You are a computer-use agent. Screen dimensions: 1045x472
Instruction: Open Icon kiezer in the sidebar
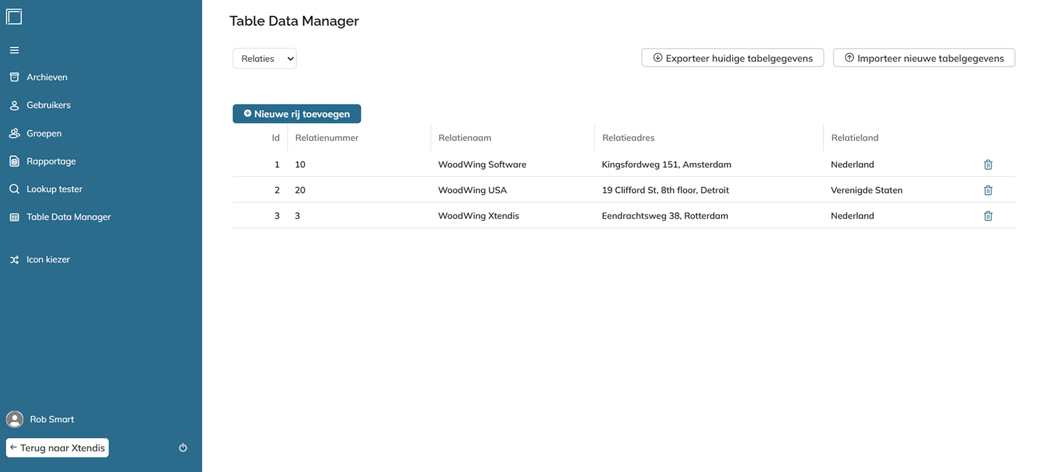click(x=48, y=260)
